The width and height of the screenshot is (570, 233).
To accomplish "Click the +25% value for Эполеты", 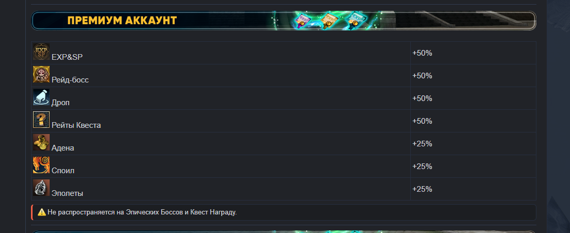I will 422,189.
